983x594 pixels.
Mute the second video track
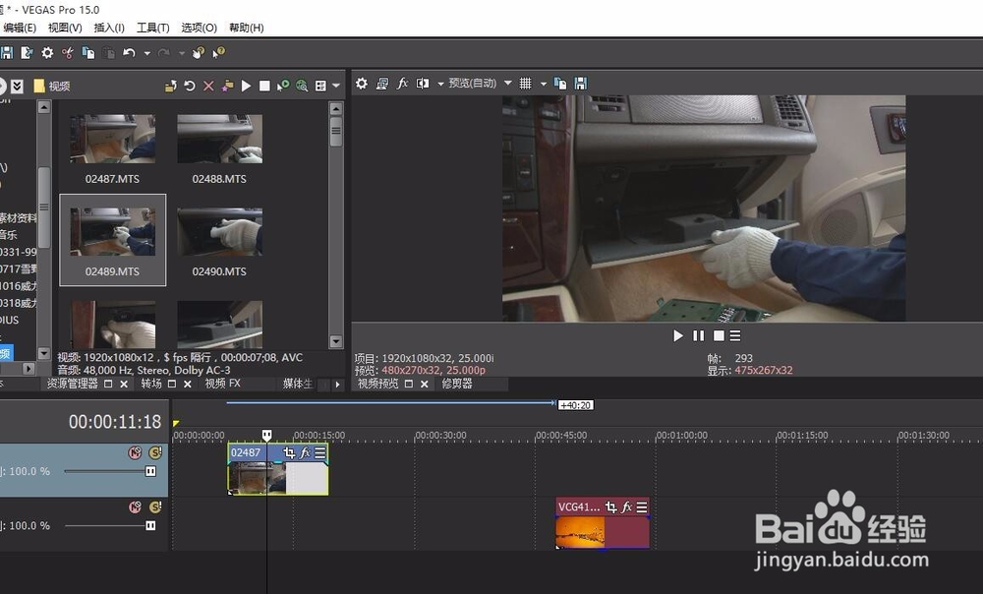[x=135, y=506]
